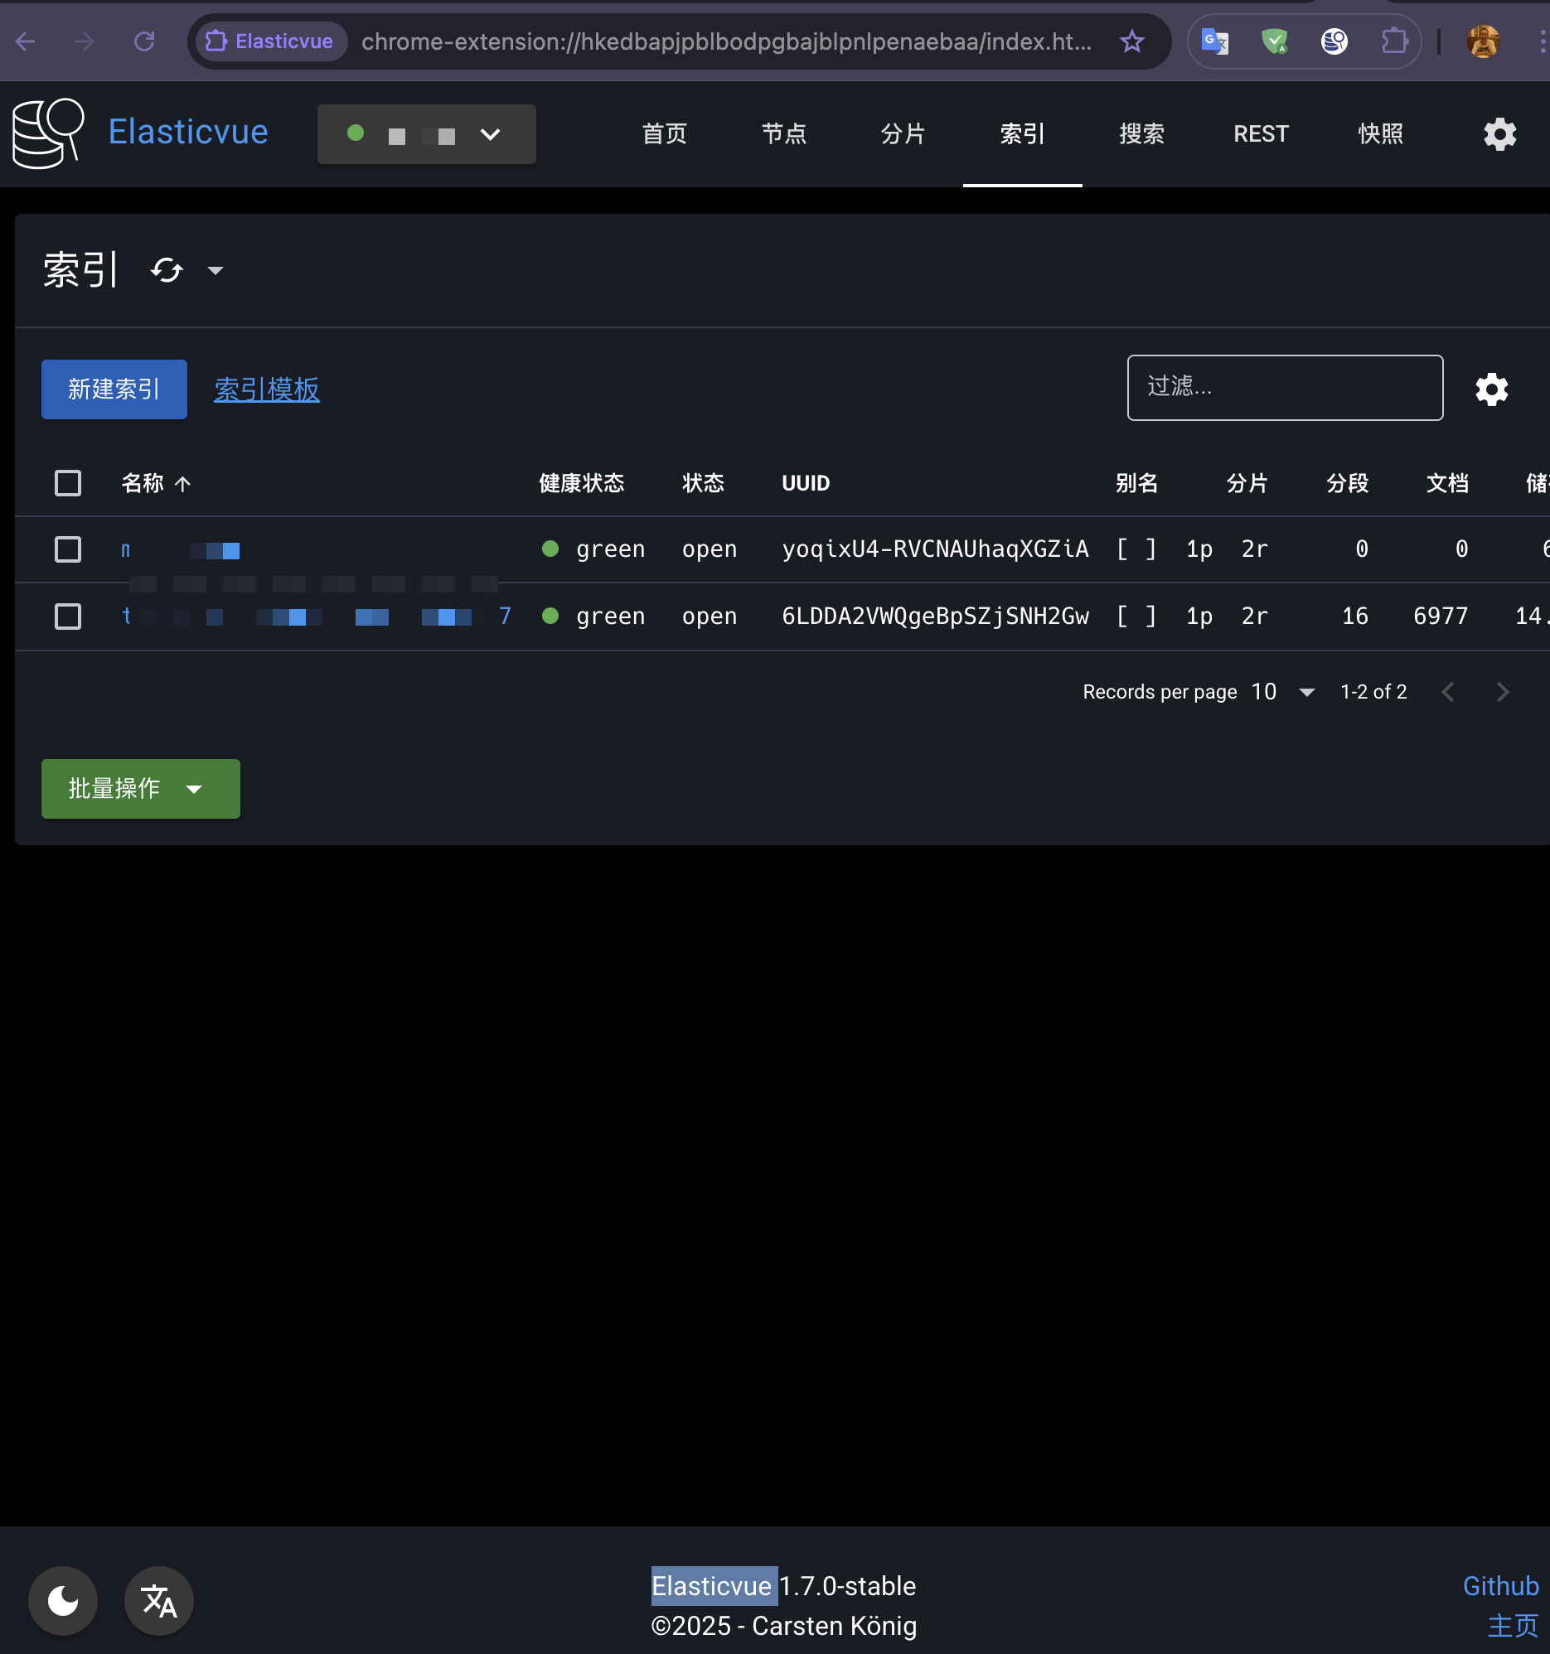Click the 16 segments cell
Screen dimensions: 1550x1654
click(1354, 617)
